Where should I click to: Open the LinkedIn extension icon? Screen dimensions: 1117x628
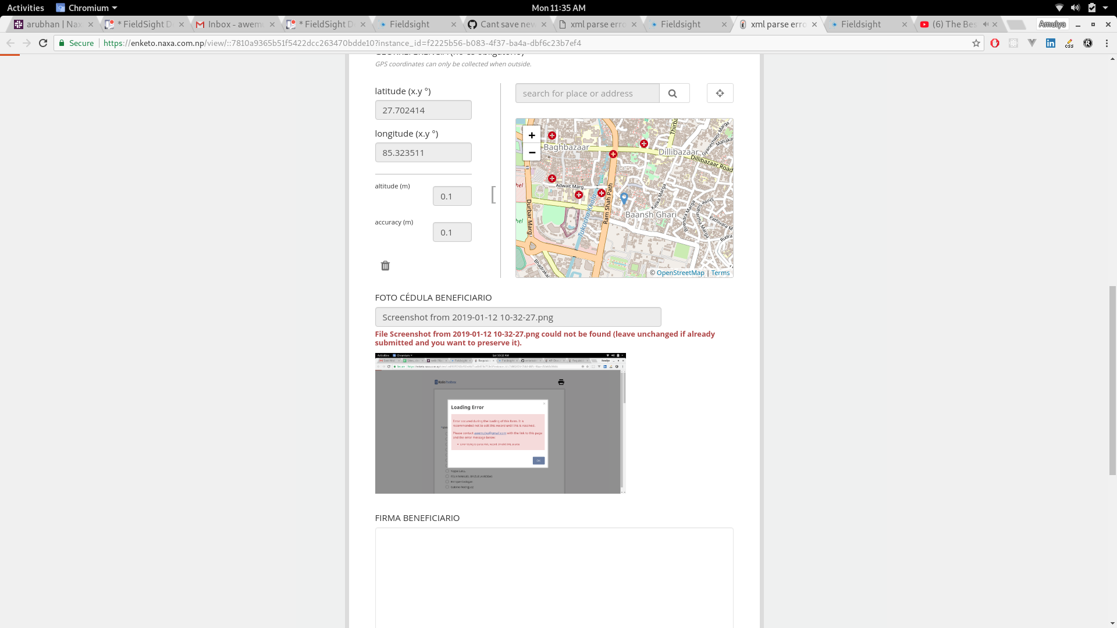(x=1051, y=43)
